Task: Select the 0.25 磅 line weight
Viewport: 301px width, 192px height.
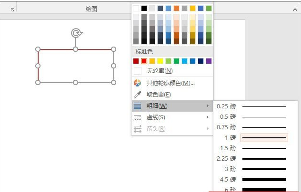Action: pos(252,106)
